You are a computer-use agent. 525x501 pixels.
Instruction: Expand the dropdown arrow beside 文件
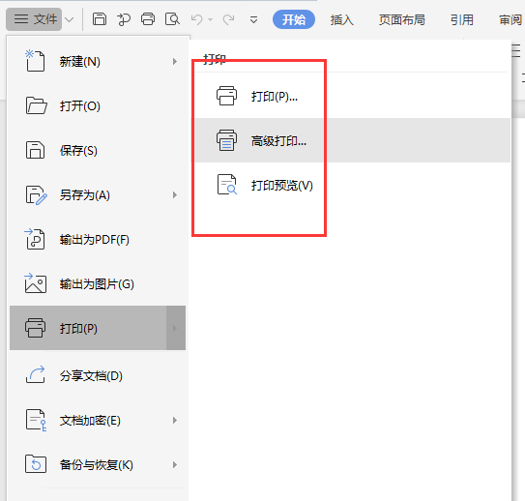(x=70, y=19)
